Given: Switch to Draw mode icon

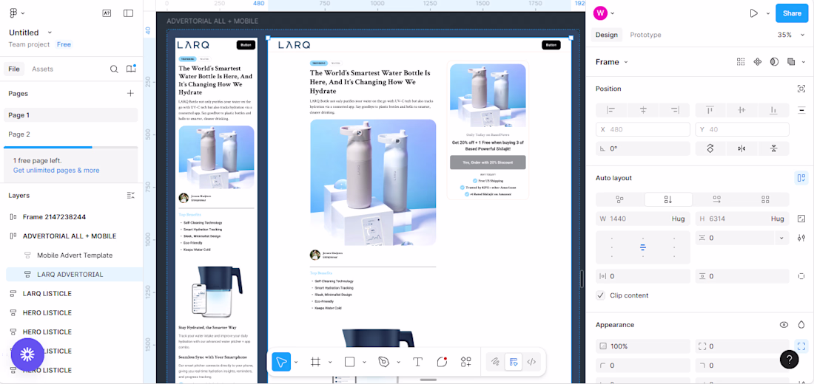Looking at the screenshot, I should 495,362.
